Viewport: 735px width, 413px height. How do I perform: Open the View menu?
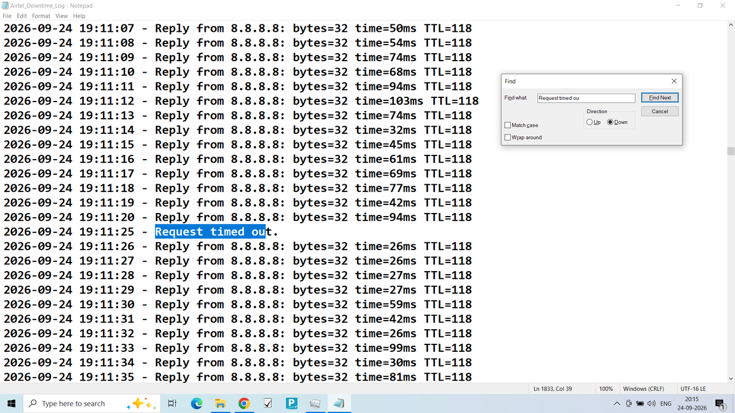[x=62, y=16]
